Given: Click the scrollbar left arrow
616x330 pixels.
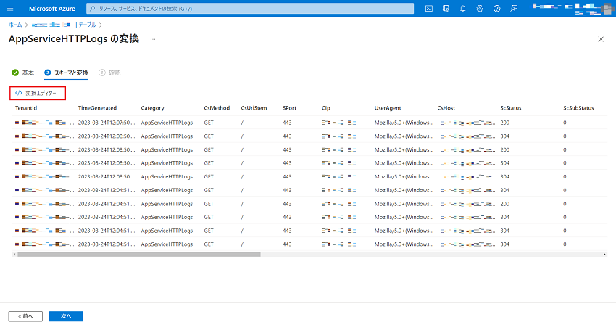Looking at the screenshot, I should (14, 255).
